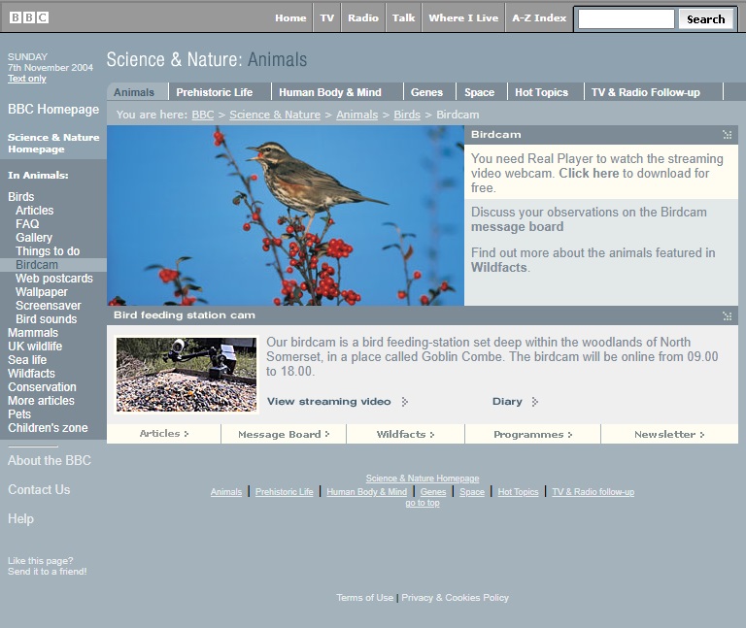
Task: Click the redwing bird photo
Action: click(x=286, y=215)
